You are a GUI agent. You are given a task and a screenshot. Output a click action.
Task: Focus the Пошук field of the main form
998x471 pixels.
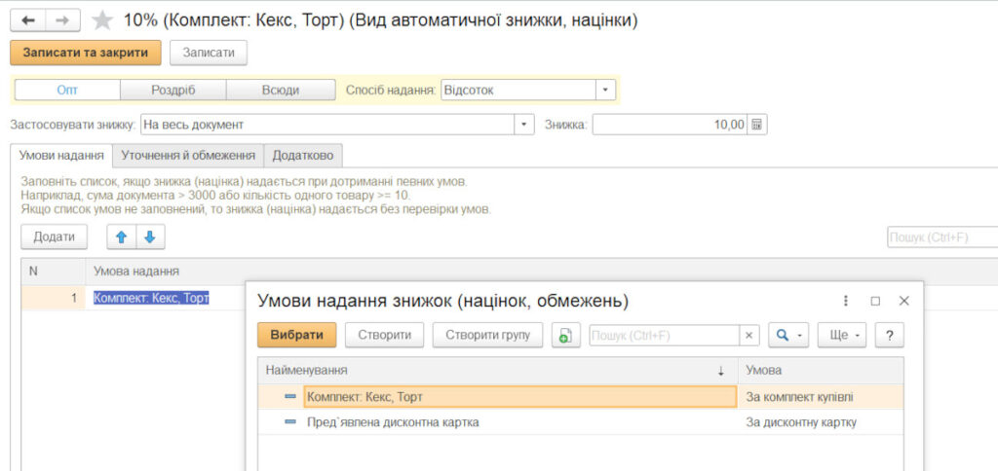tap(942, 237)
